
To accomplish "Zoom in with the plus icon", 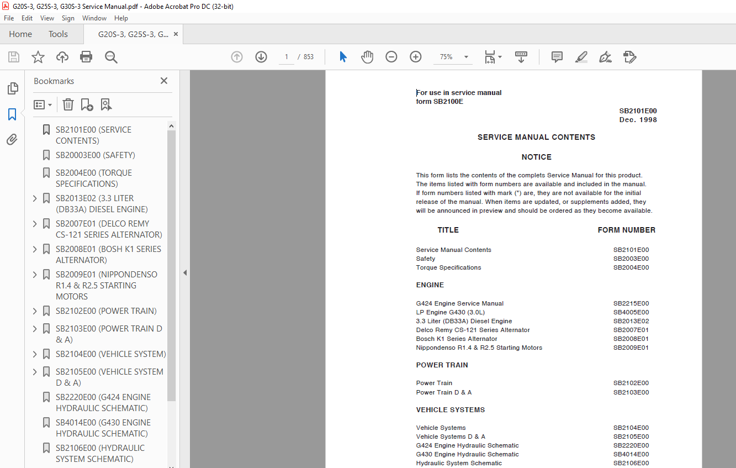I will point(416,57).
